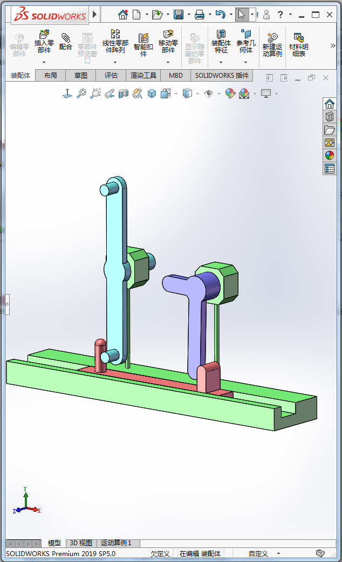
Task: Open the Undo dropdown arrow
Action: pyautogui.click(x=231, y=15)
